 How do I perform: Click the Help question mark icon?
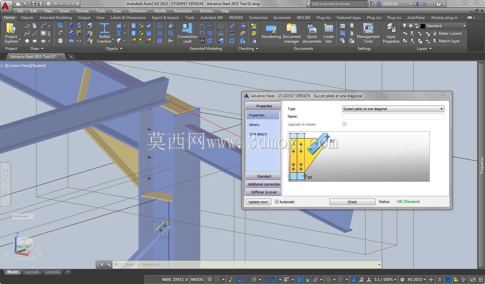438,4
